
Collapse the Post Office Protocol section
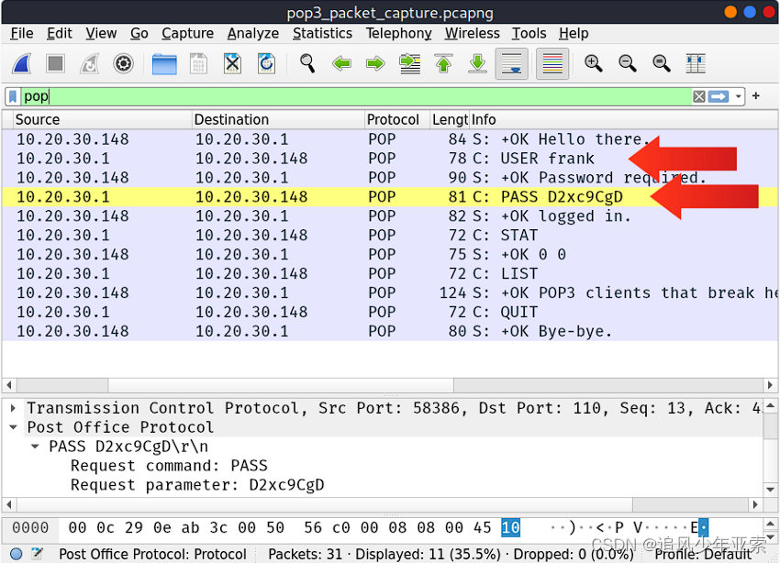click(x=13, y=426)
